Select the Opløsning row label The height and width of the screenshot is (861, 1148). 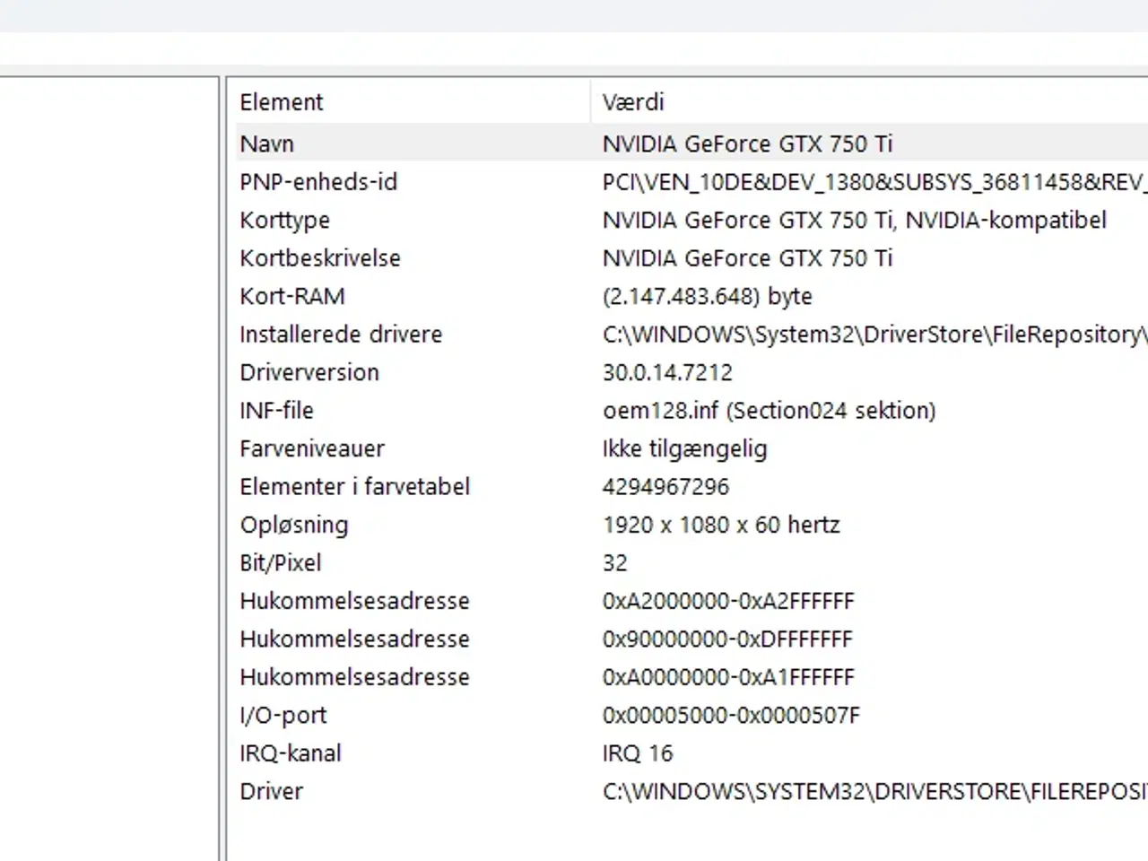[293, 525]
